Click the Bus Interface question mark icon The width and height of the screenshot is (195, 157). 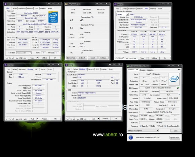(x=179, y=95)
